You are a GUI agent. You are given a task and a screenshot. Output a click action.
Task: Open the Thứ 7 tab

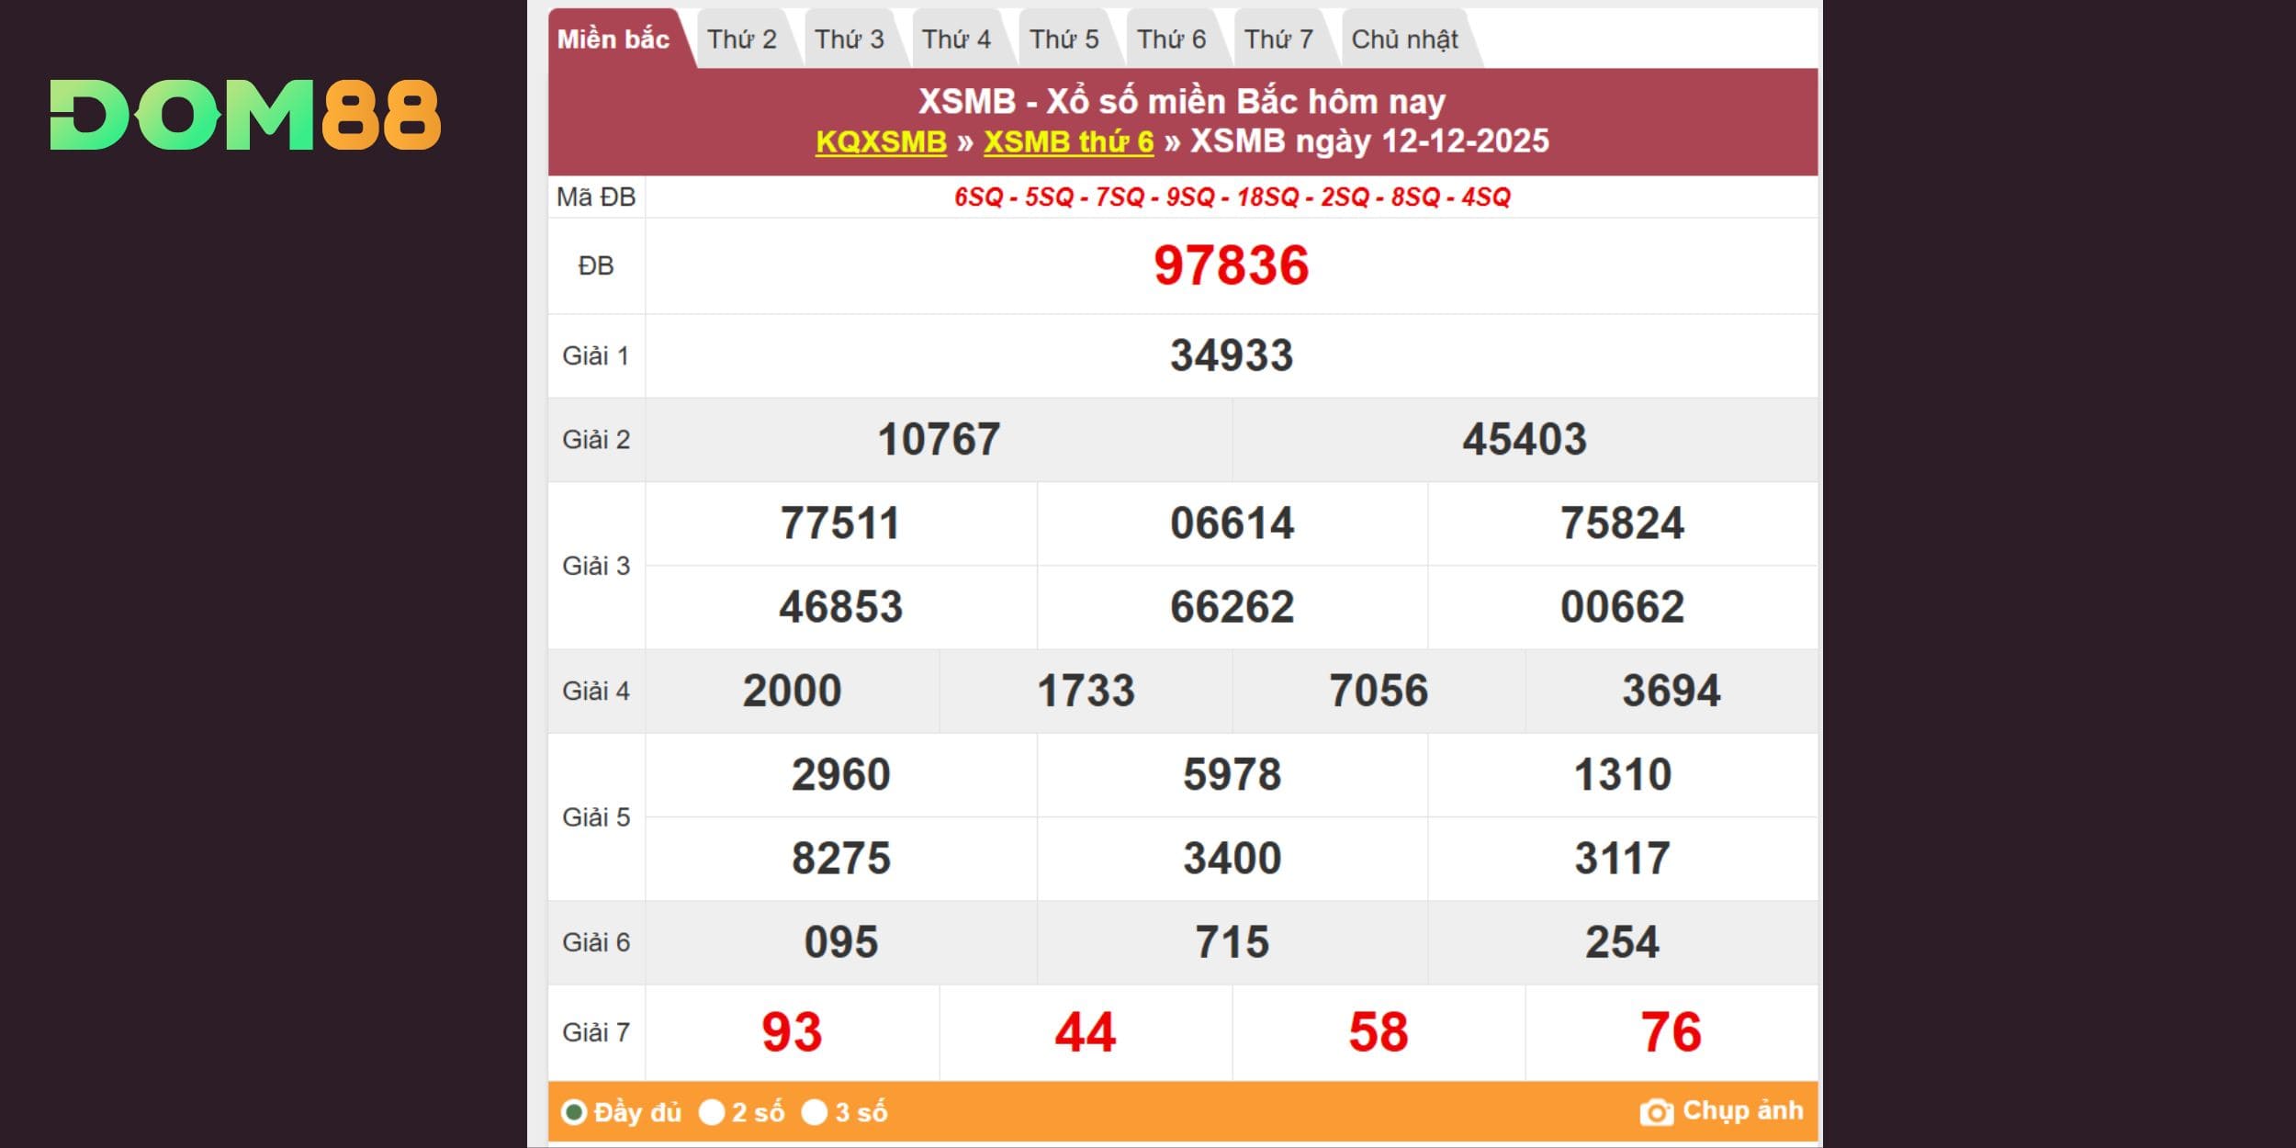point(1279,39)
